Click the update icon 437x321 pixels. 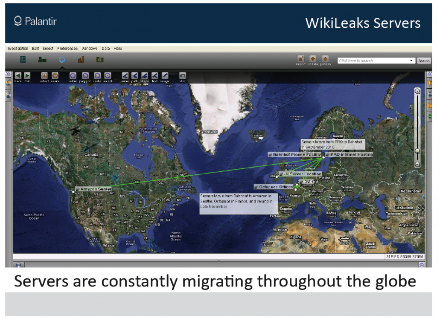(313, 59)
